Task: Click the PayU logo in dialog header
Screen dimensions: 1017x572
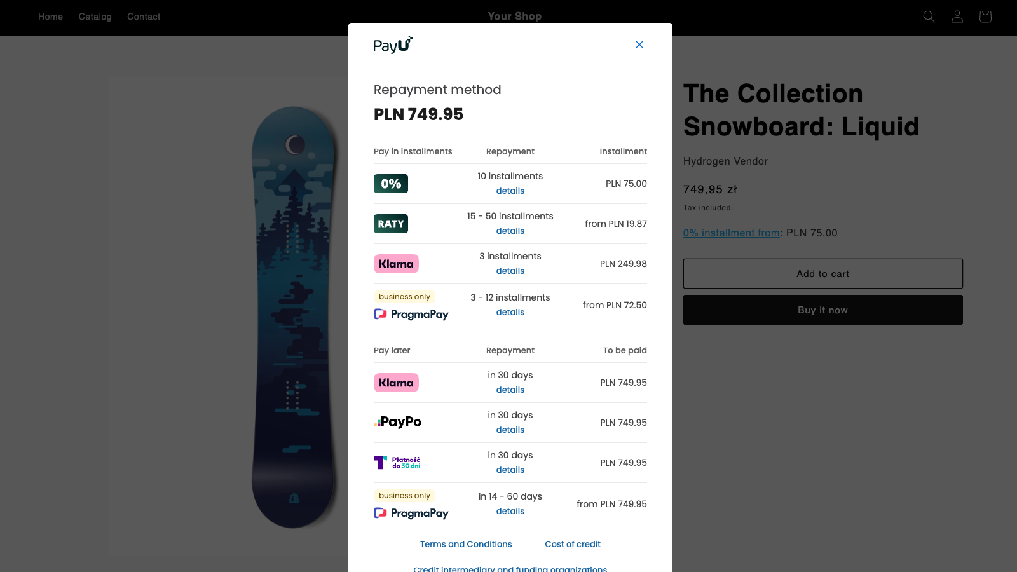Action: (x=393, y=44)
